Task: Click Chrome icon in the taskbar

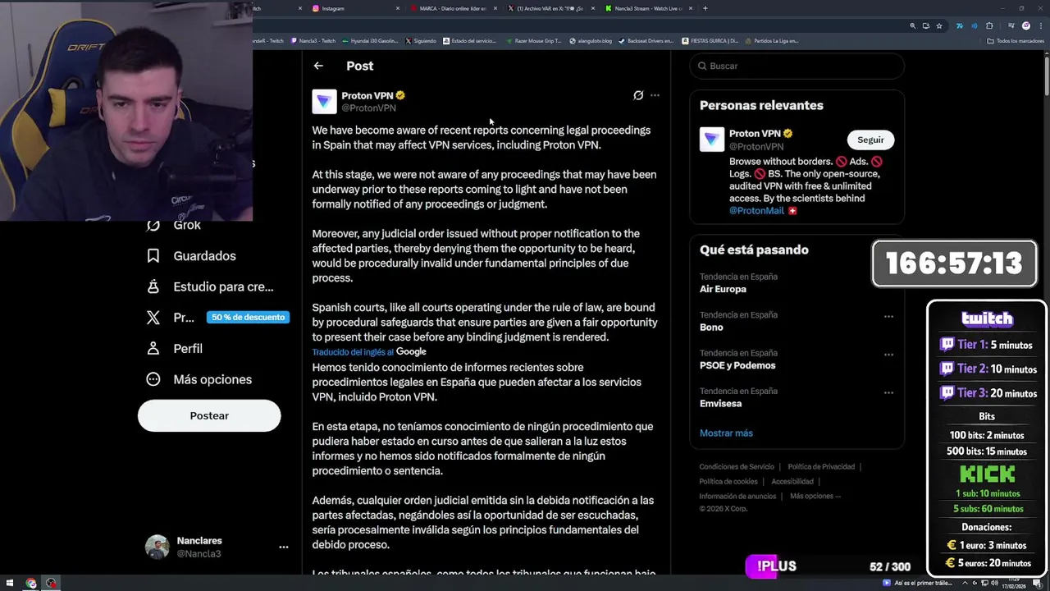Action: 31,584
